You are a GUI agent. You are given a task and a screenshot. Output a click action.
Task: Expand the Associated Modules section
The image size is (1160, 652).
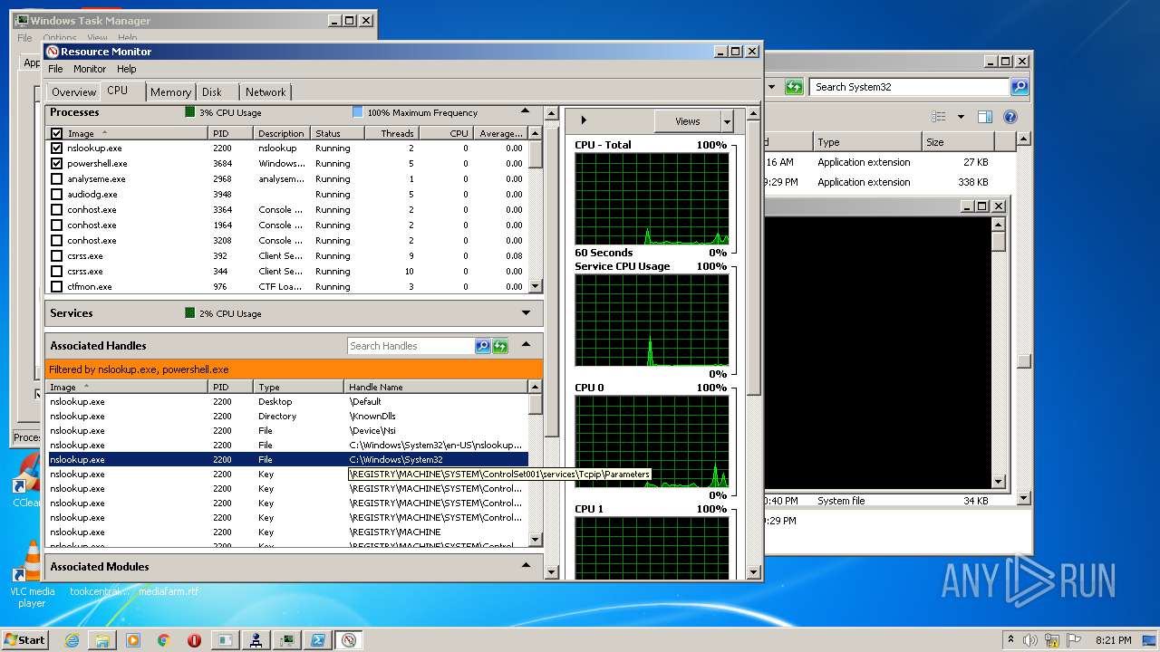pyautogui.click(x=526, y=566)
